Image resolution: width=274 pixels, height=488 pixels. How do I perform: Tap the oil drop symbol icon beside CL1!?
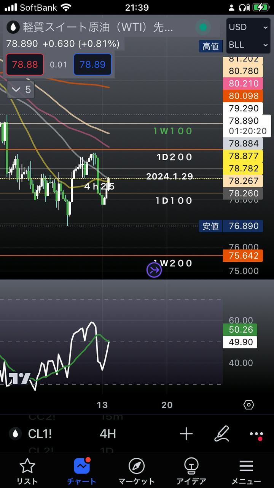point(15,434)
